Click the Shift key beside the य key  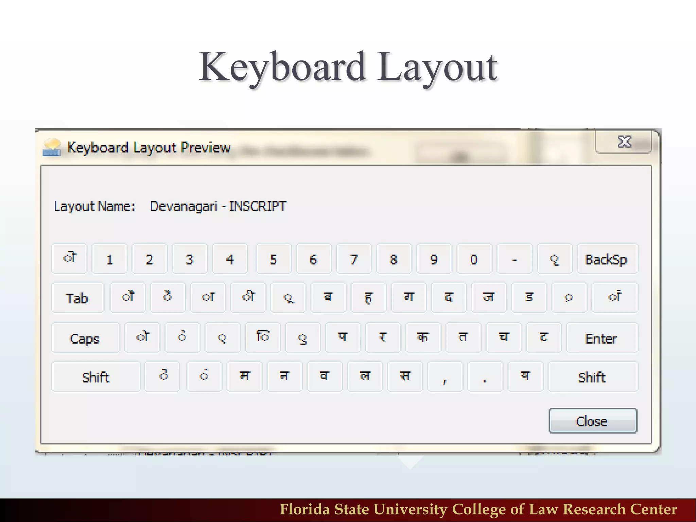click(593, 377)
